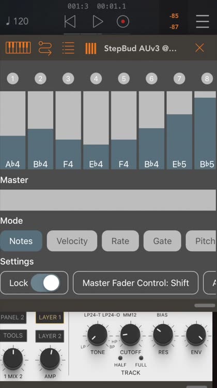
Task: Select the orange vertical bars plugin icon
Action: [91, 48]
